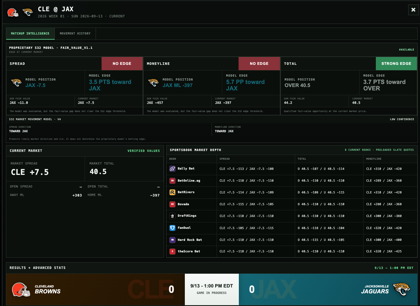
Task: Click the AVAILABLE model status label
Action: 406,50
